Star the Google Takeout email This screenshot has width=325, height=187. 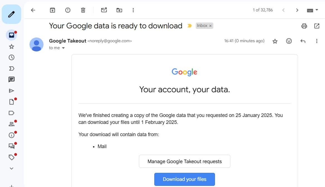point(275,41)
